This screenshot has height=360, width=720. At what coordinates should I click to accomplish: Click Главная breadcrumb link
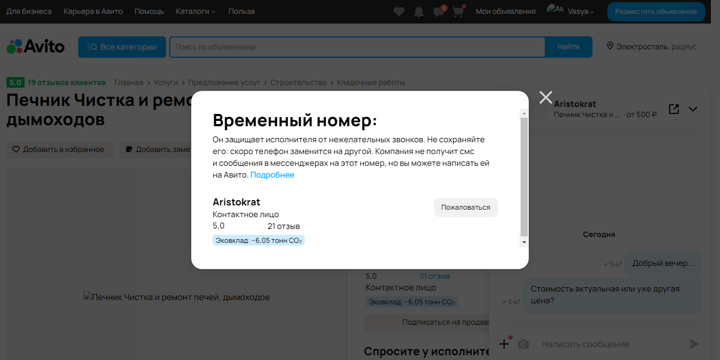pos(129,82)
